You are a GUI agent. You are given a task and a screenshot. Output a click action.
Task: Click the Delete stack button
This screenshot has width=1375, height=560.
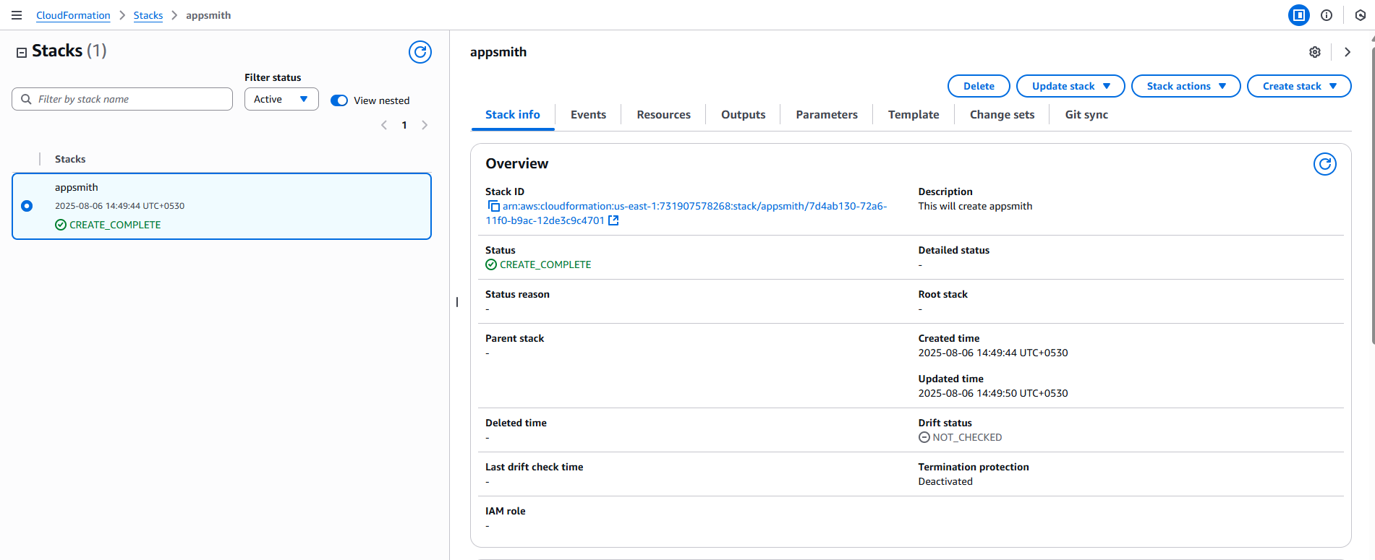(x=979, y=86)
